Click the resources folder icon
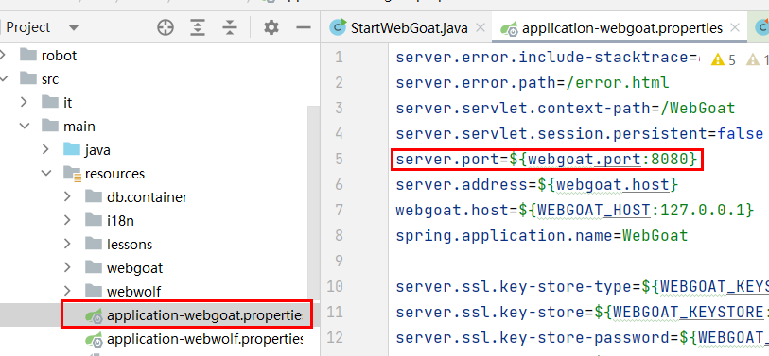Image resolution: width=769 pixels, height=356 pixels. click(72, 174)
